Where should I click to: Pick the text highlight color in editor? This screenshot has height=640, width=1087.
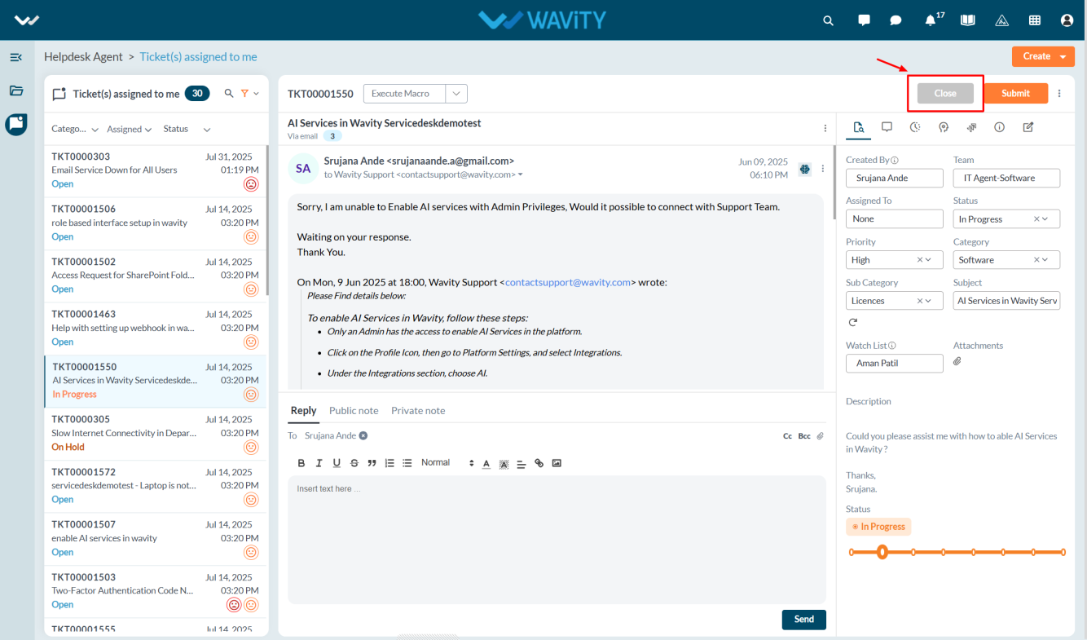(x=504, y=463)
